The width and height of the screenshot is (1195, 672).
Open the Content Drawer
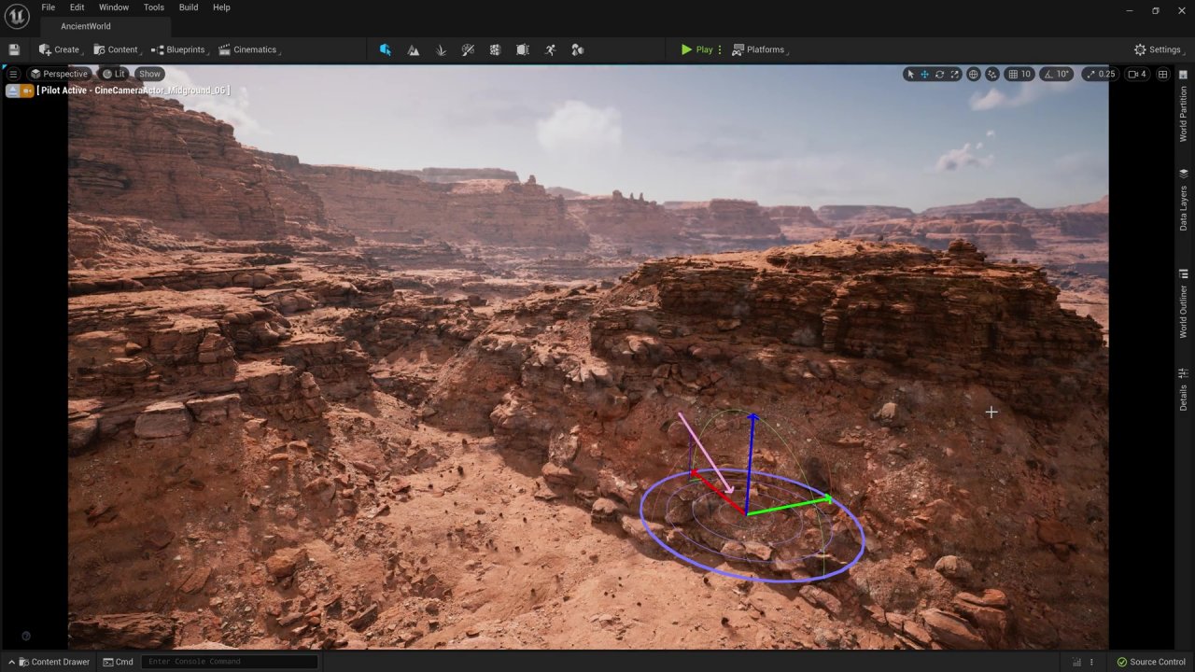49,662
